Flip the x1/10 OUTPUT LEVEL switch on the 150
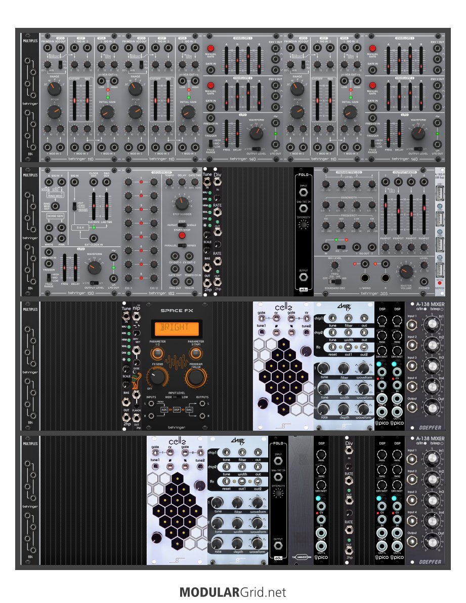466x603 pixels. [x=94, y=283]
